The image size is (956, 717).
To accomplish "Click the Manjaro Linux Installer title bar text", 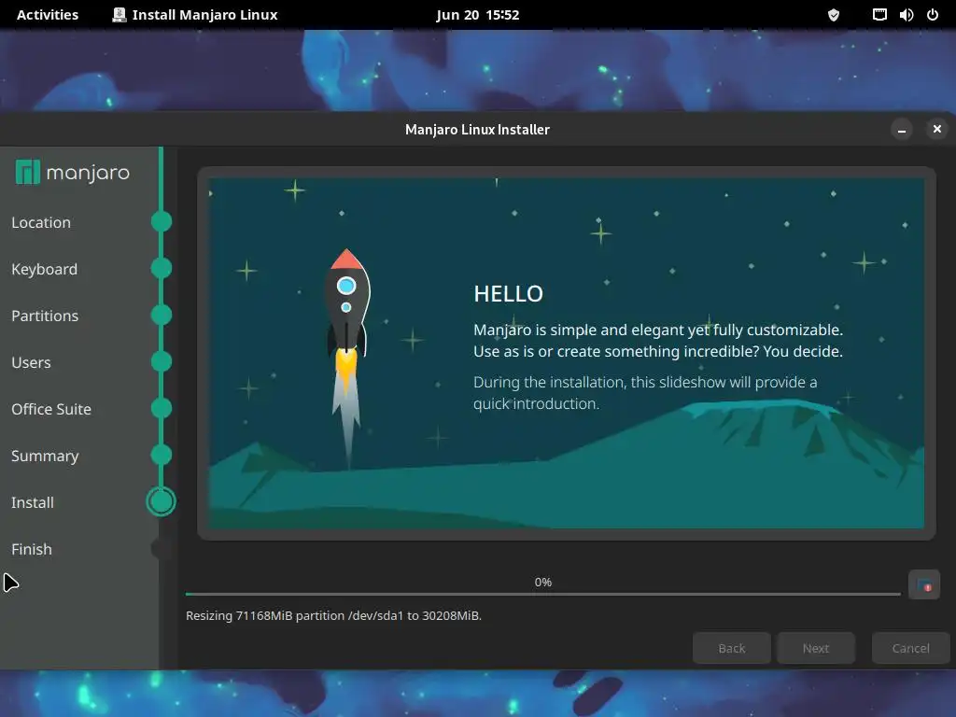I will pyautogui.click(x=477, y=130).
